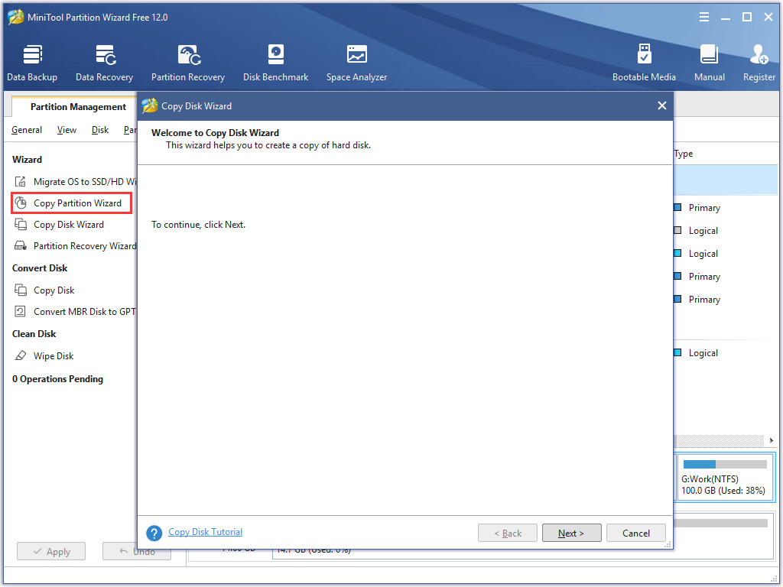Click the Back button in the wizard
Viewport: 783px width, 587px height.
click(508, 533)
